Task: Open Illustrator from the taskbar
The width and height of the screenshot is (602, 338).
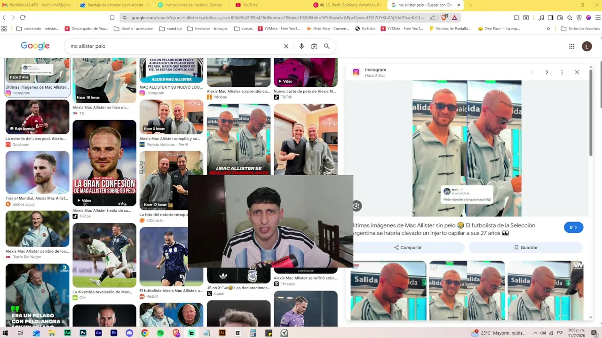Action: pyautogui.click(x=222, y=333)
